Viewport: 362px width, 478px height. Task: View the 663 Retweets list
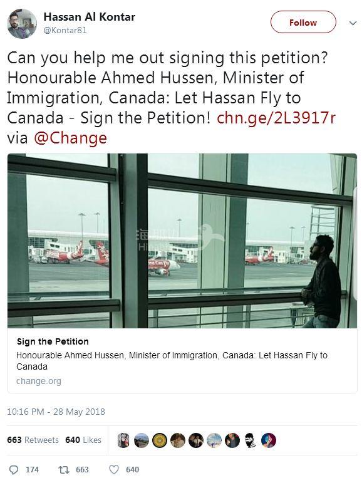click(x=33, y=440)
